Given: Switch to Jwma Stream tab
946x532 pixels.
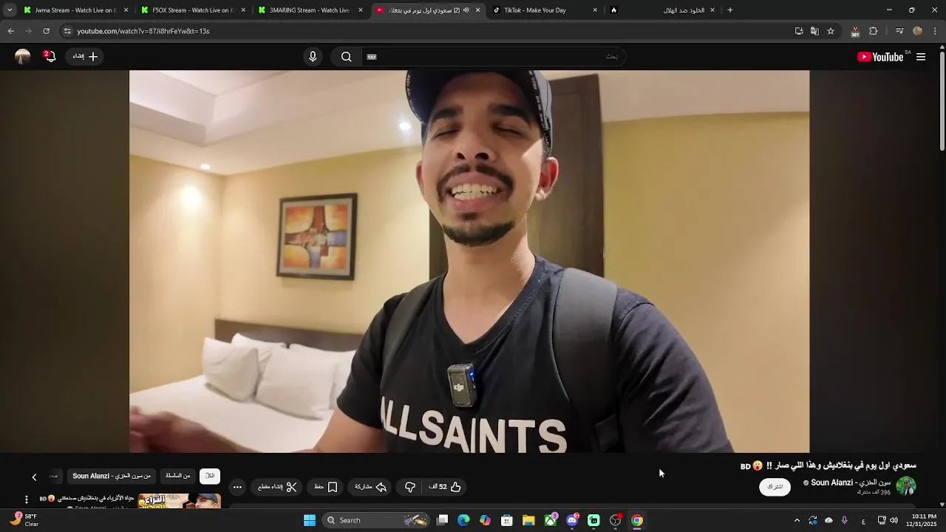Looking at the screenshot, I should (75, 10).
